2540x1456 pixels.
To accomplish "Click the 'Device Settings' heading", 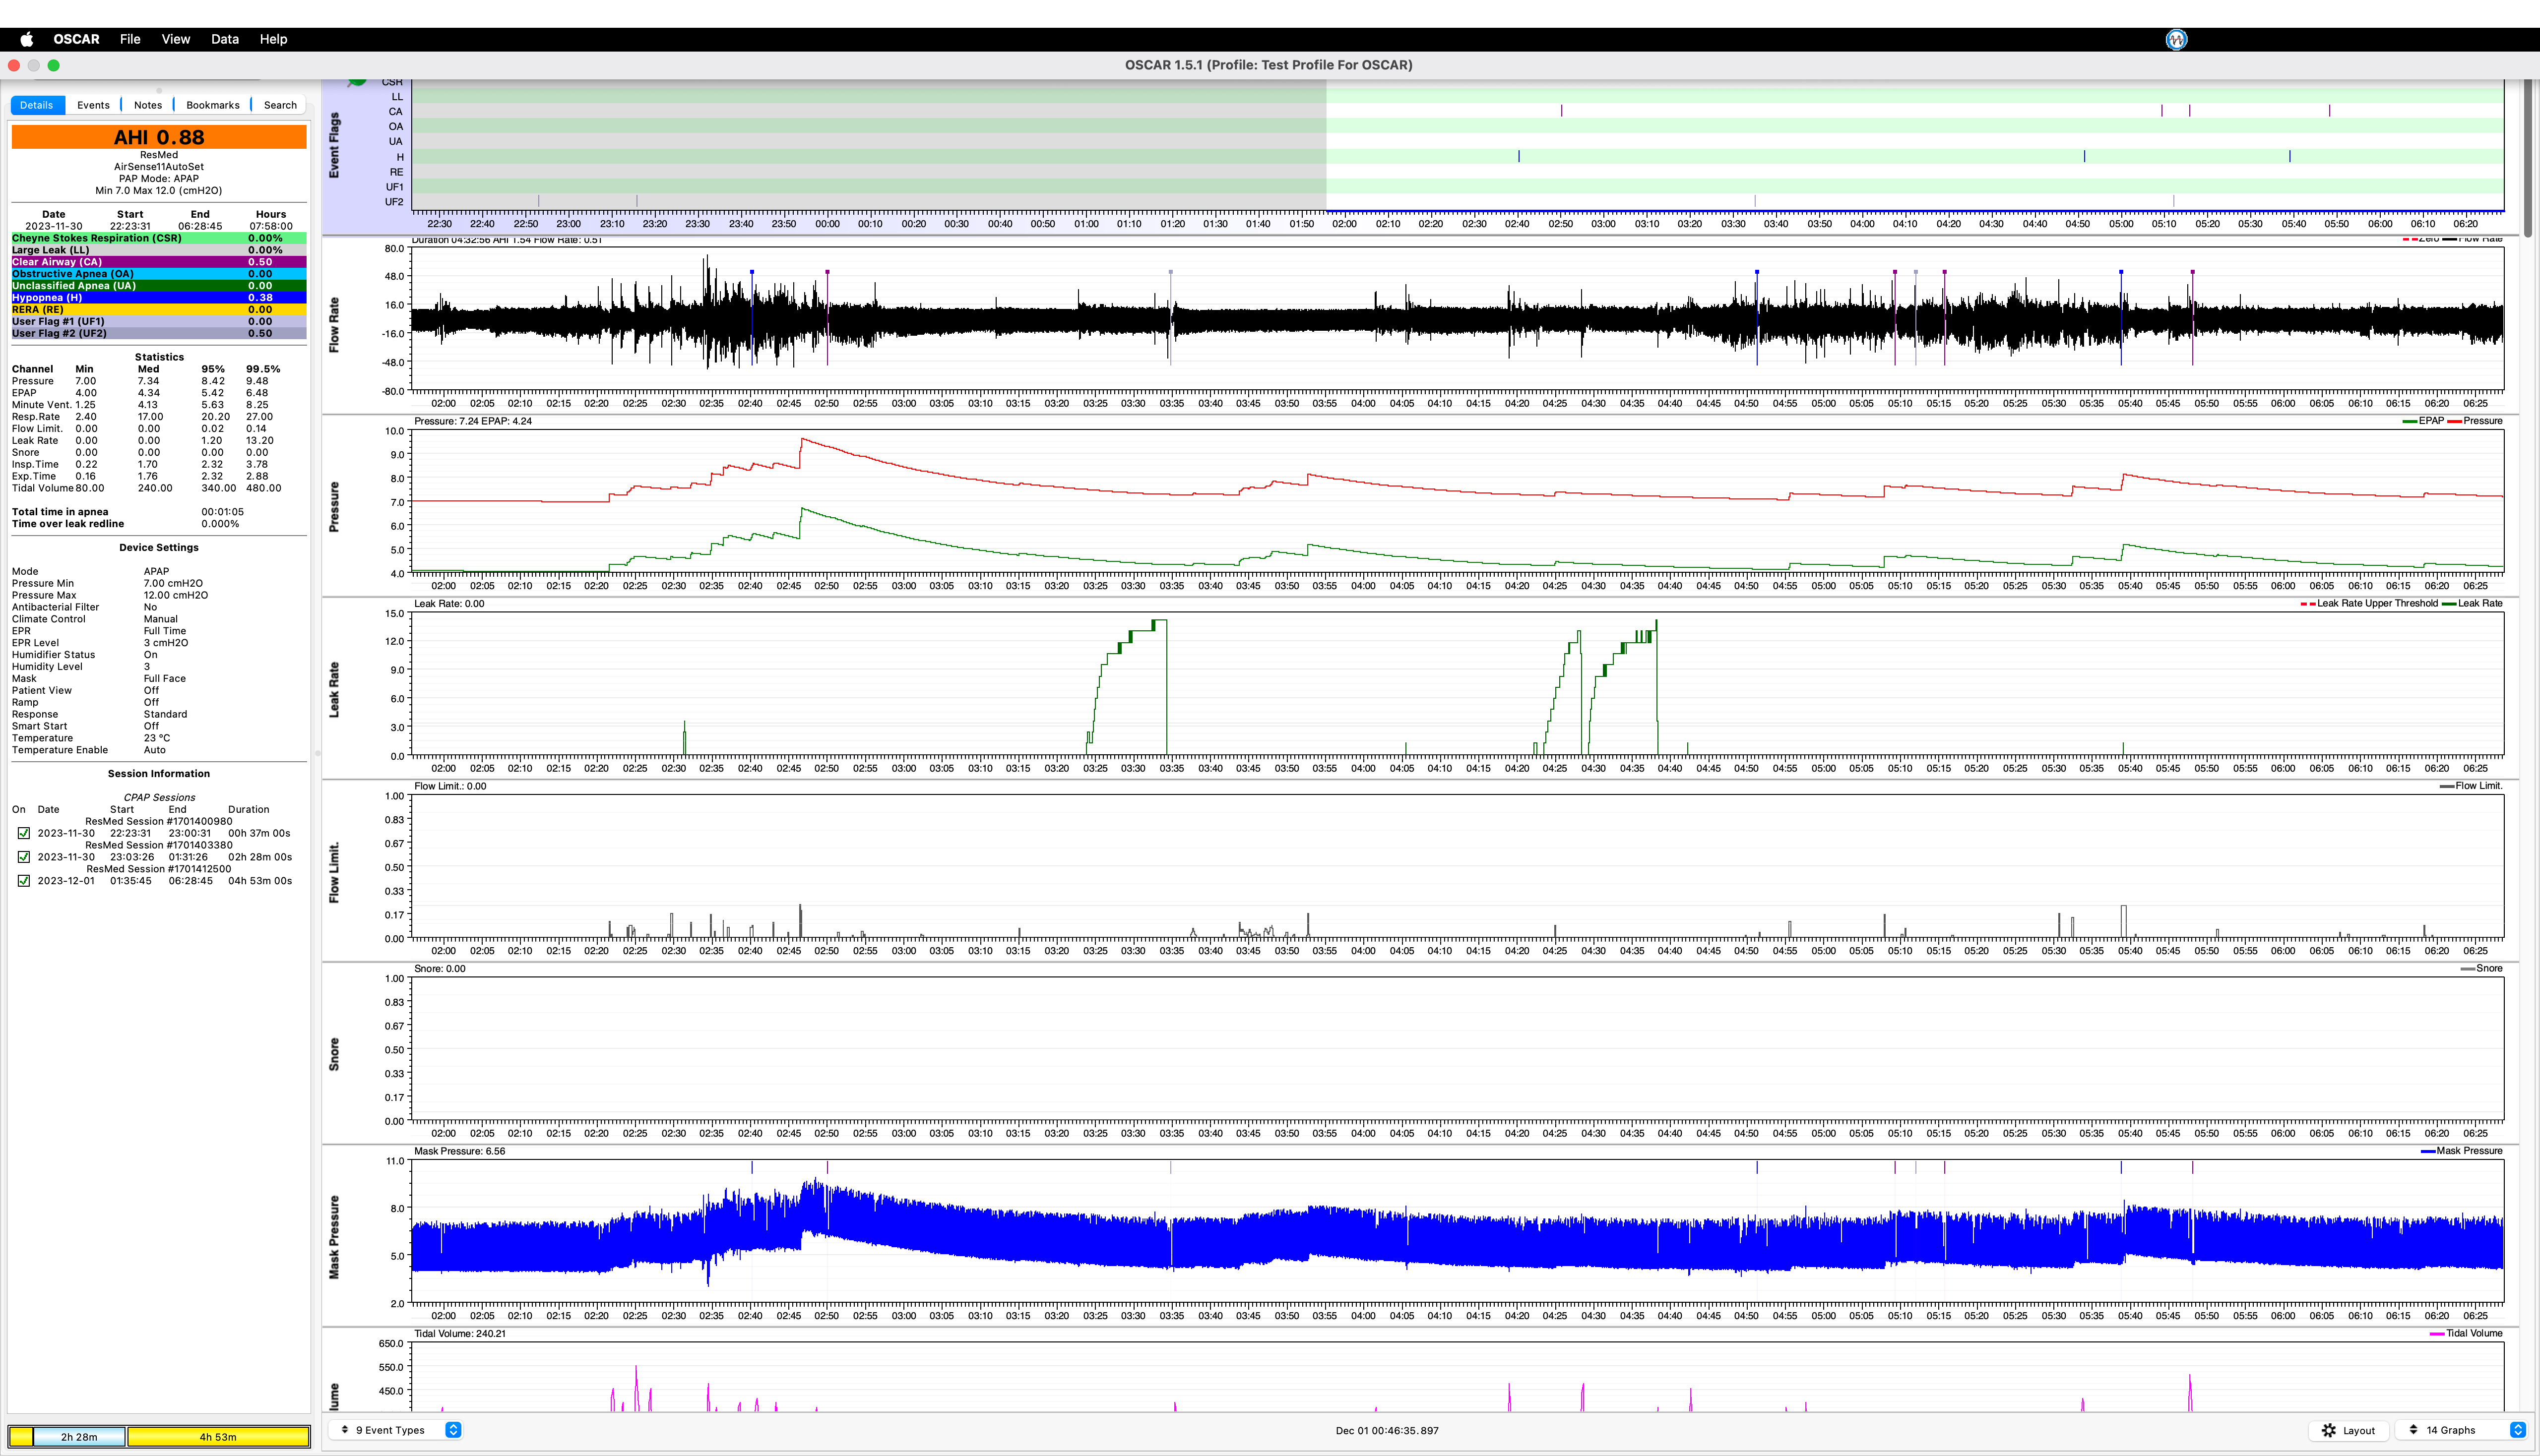I will 159,548.
